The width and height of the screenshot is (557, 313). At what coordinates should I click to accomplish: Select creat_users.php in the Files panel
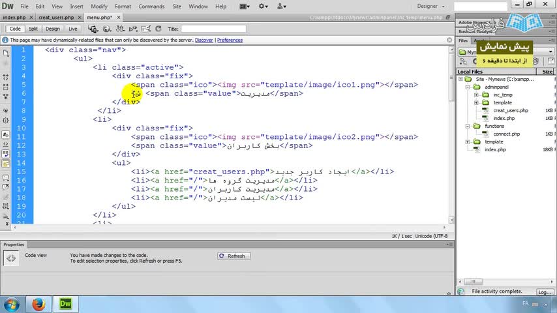(x=511, y=110)
